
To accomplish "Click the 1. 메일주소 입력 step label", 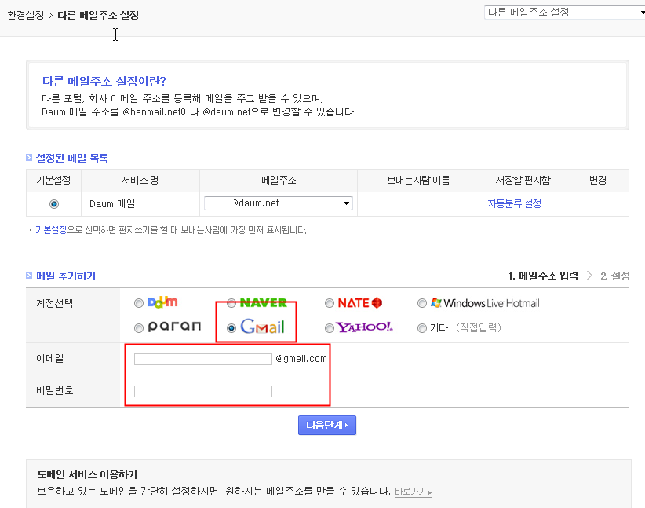I will (543, 276).
